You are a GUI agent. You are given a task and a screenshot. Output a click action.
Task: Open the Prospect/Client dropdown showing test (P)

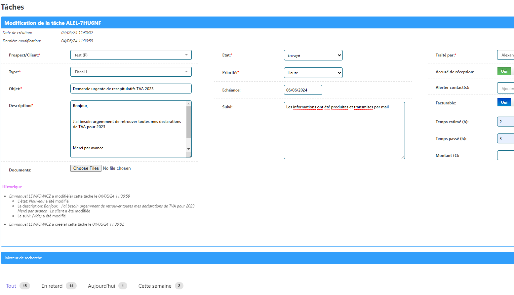131,55
